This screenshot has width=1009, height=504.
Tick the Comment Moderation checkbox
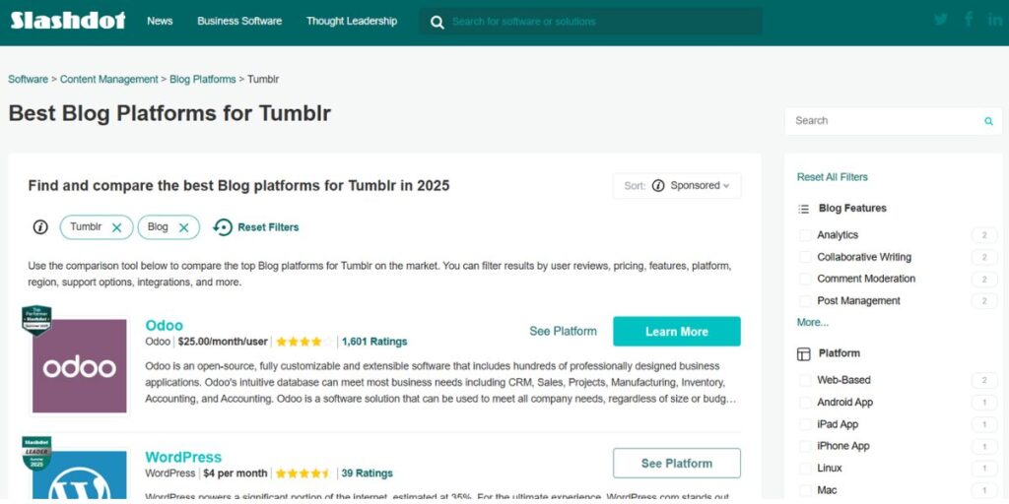pos(805,279)
